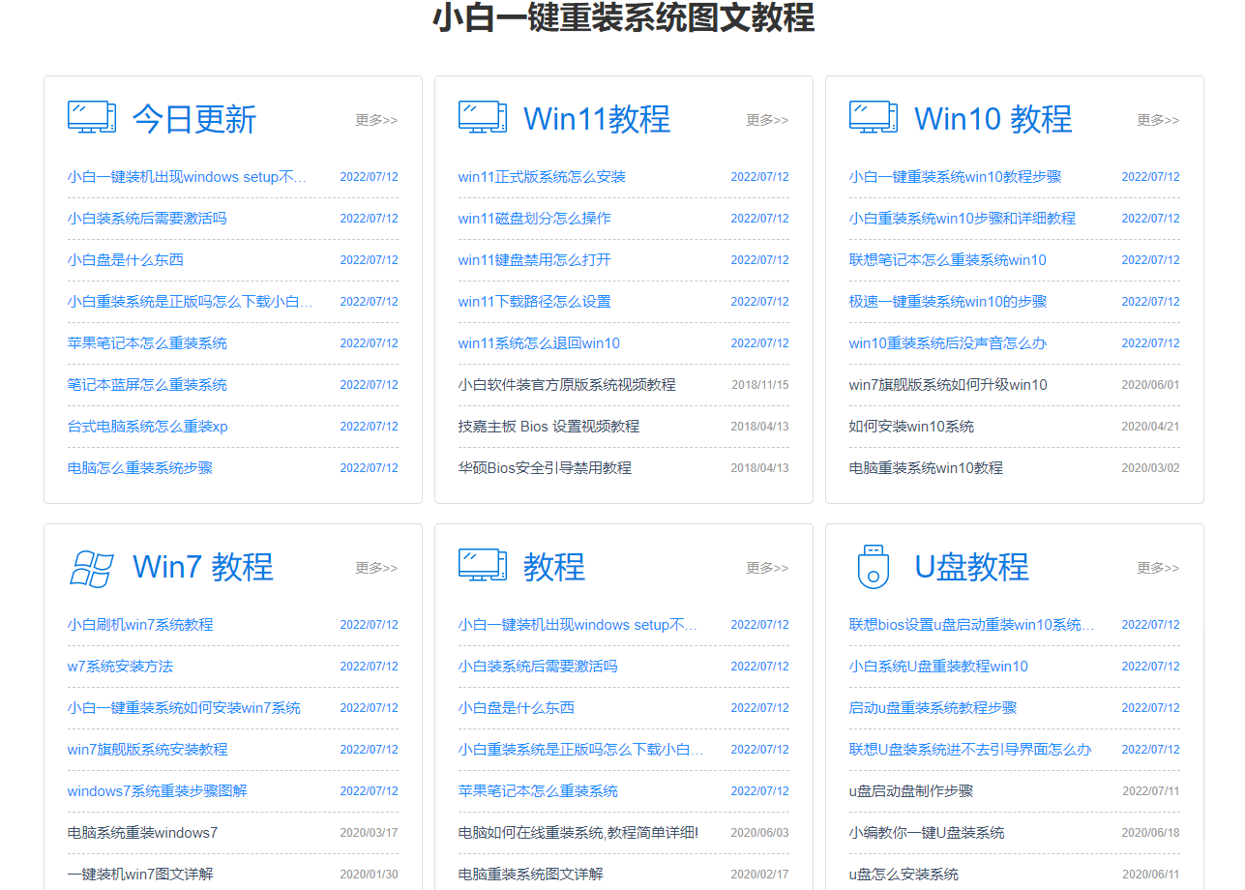The image size is (1245, 890).
Task: Open the article 苹果笔记本怎么重装系统 in 教程 section
Action: click(537, 790)
